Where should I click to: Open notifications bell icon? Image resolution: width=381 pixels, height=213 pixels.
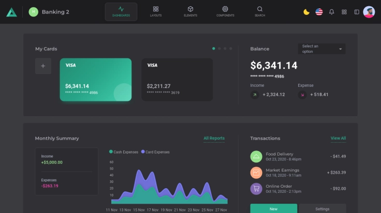332,12
